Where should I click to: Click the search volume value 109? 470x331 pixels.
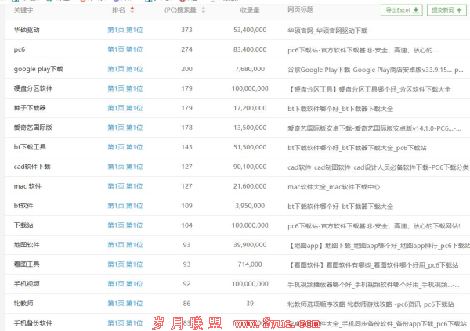pos(186,206)
